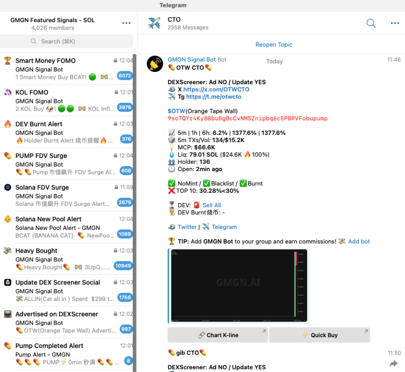This screenshot has width=405, height=372.
Task: Click the 'gib CTO' message title
Action: [187, 353]
